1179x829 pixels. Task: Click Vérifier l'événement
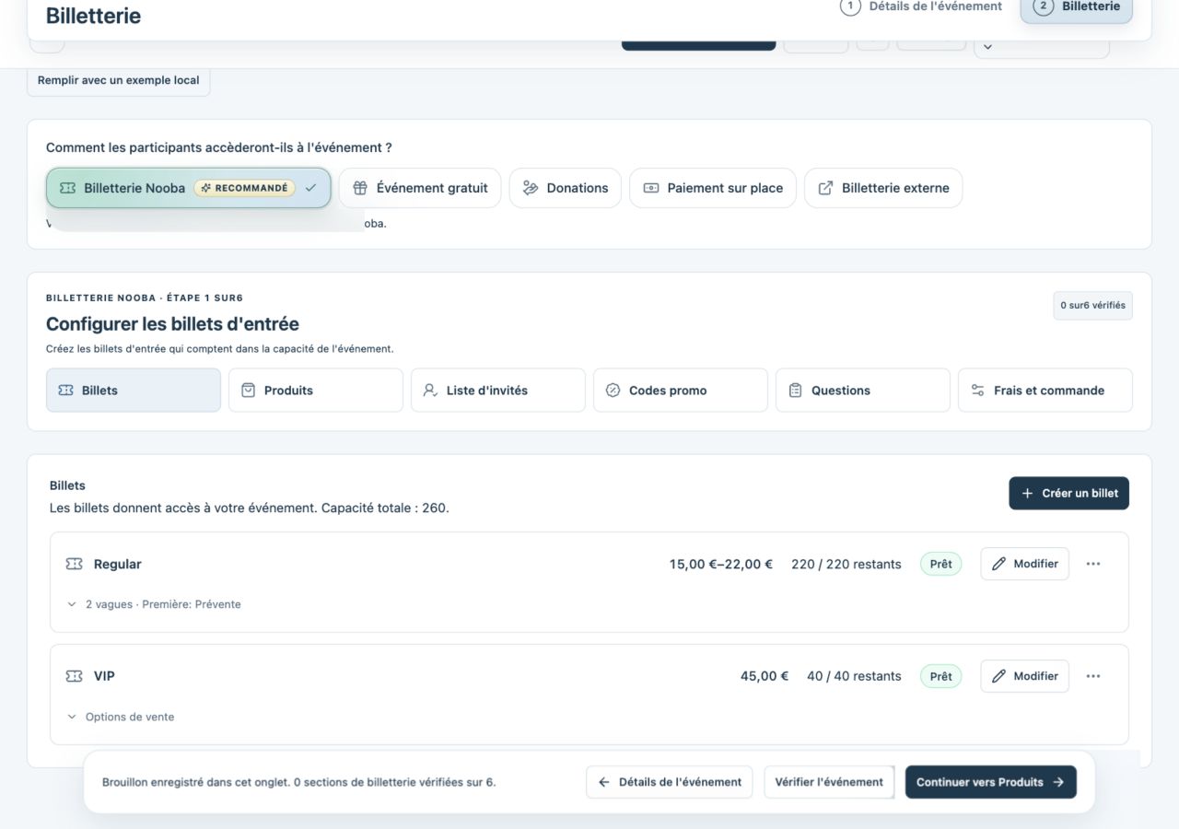click(x=829, y=782)
